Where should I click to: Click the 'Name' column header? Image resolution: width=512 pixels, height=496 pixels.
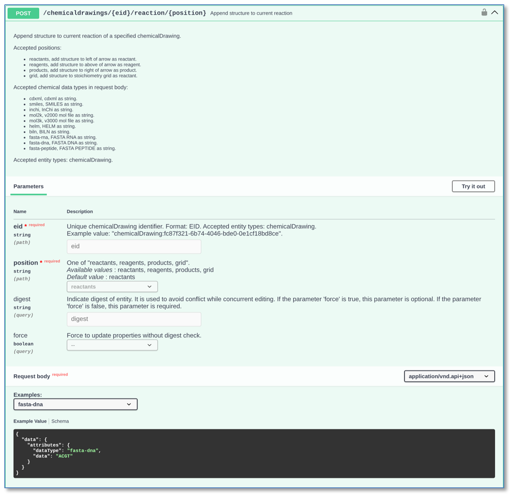click(x=20, y=211)
